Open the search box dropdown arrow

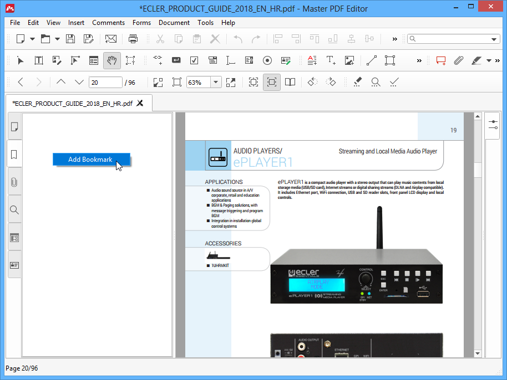[494, 39]
